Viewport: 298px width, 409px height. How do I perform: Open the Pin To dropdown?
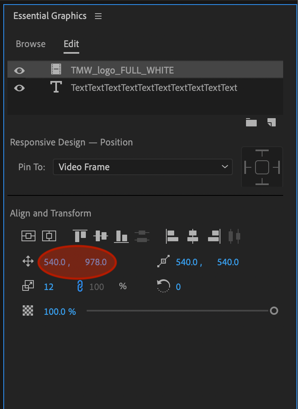(x=142, y=167)
